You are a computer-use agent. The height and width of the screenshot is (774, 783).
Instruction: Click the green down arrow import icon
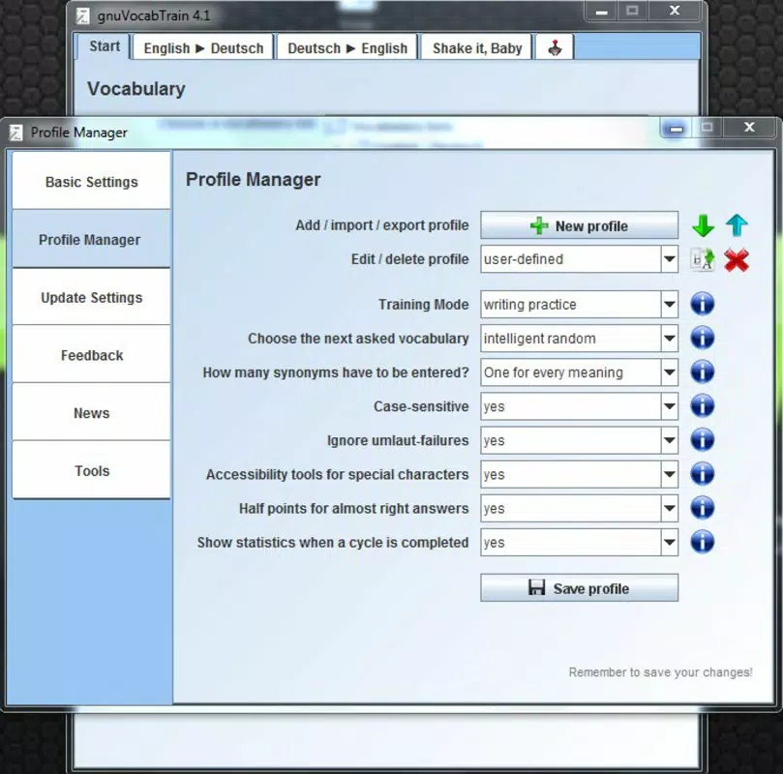tap(703, 225)
